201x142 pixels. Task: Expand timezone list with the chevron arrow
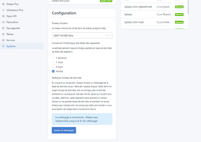pyautogui.click(x=109, y=35)
